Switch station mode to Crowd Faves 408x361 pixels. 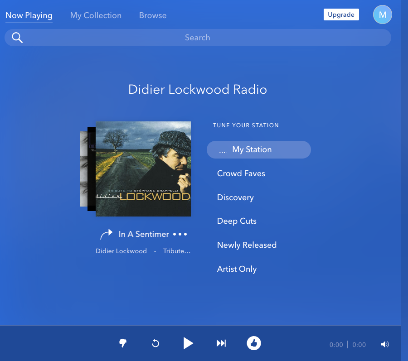pyautogui.click(x=241, y=173)
